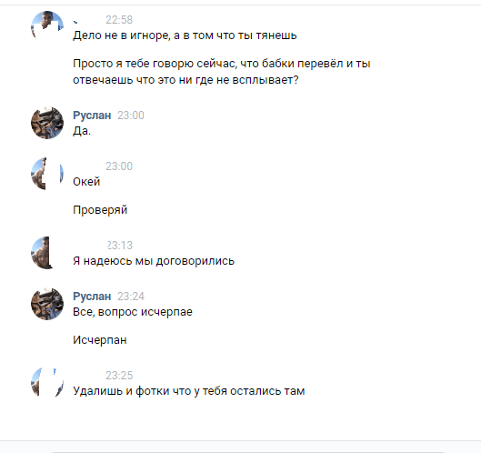Viewport: 481px width, 453px height.
Task: Click the 23:25 timestamp
Action: coord(119,376)
